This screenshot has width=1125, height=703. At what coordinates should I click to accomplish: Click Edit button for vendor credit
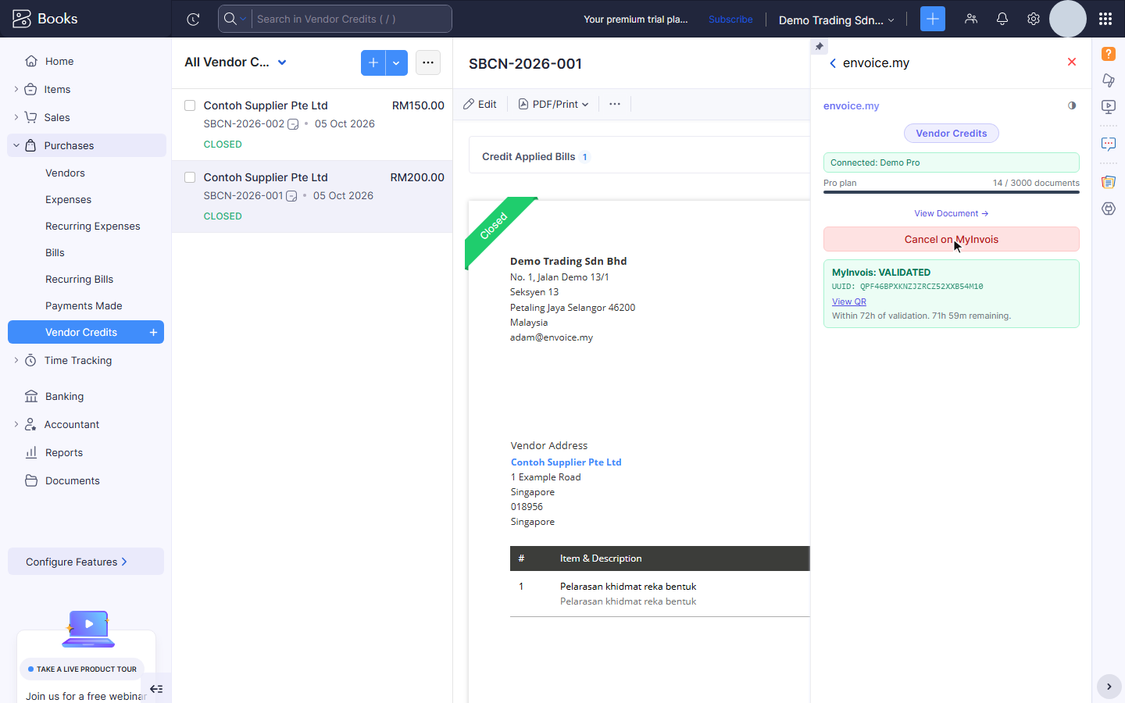[x=480, y=104]
